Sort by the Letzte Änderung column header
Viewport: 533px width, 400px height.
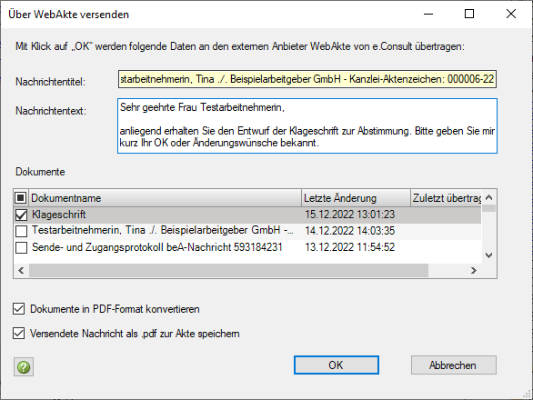(356, 198)
